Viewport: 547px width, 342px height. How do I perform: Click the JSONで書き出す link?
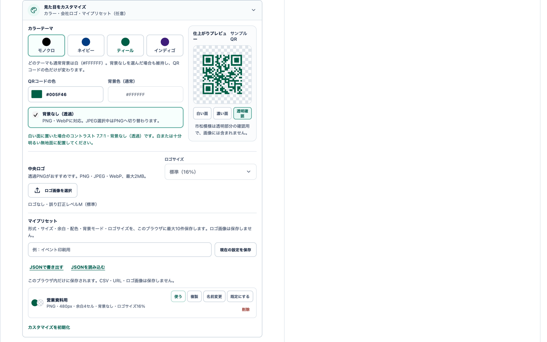point(46,267)
